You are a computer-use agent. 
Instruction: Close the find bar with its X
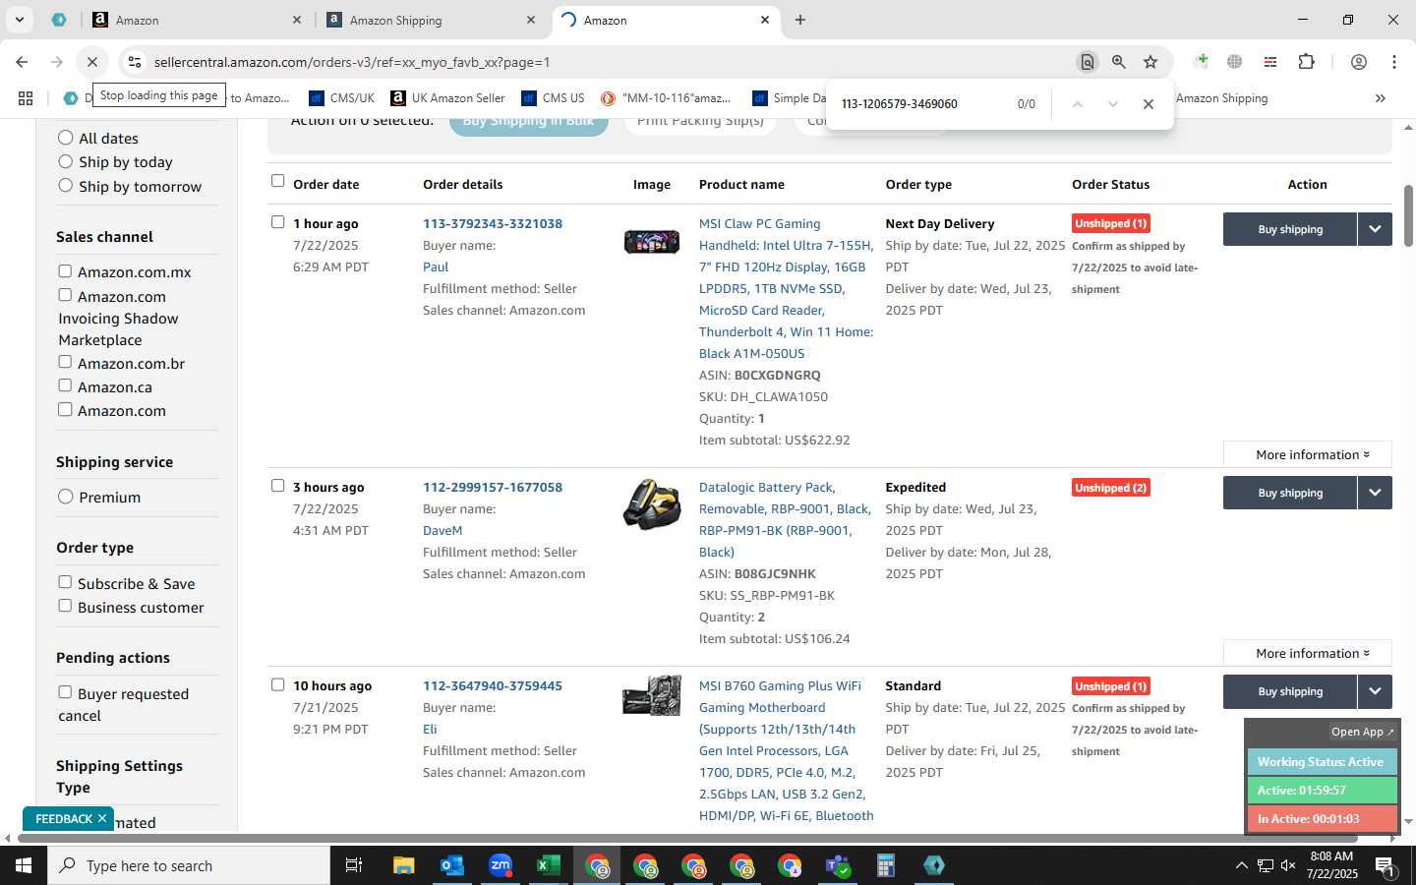point(1148,104)
